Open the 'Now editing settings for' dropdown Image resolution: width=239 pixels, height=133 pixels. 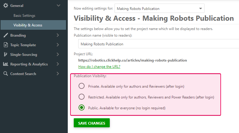click(x=160, y=8)
